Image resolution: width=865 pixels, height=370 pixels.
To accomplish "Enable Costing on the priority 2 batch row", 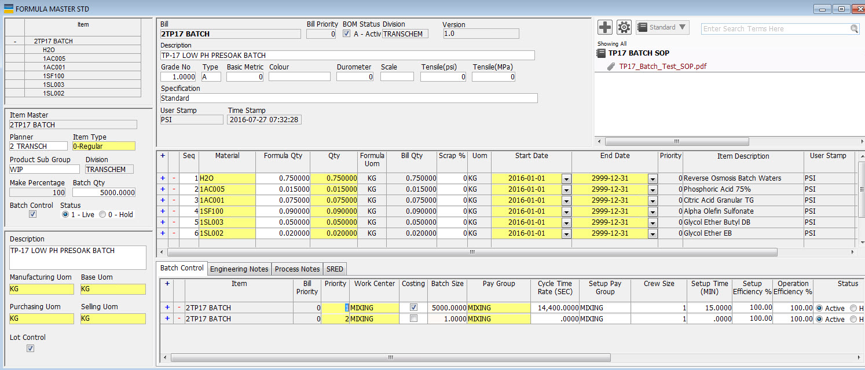I will click(413, 319).
